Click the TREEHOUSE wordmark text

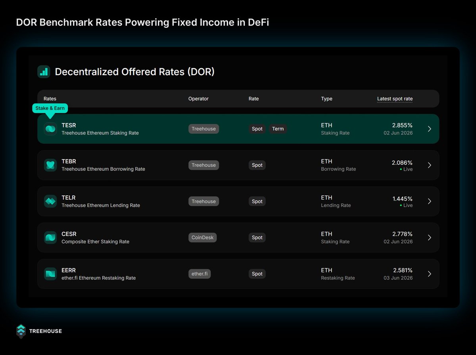tap(45, 331)
